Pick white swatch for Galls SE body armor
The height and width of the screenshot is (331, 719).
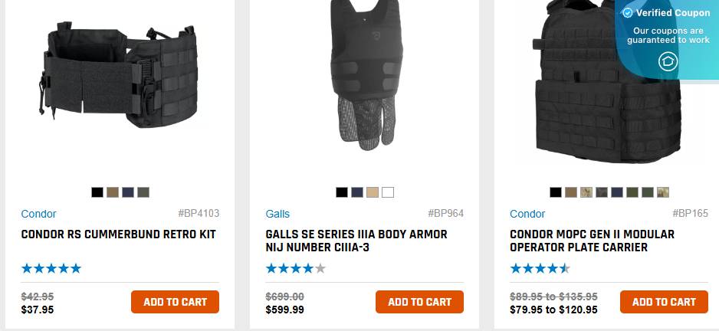point(388,192)
